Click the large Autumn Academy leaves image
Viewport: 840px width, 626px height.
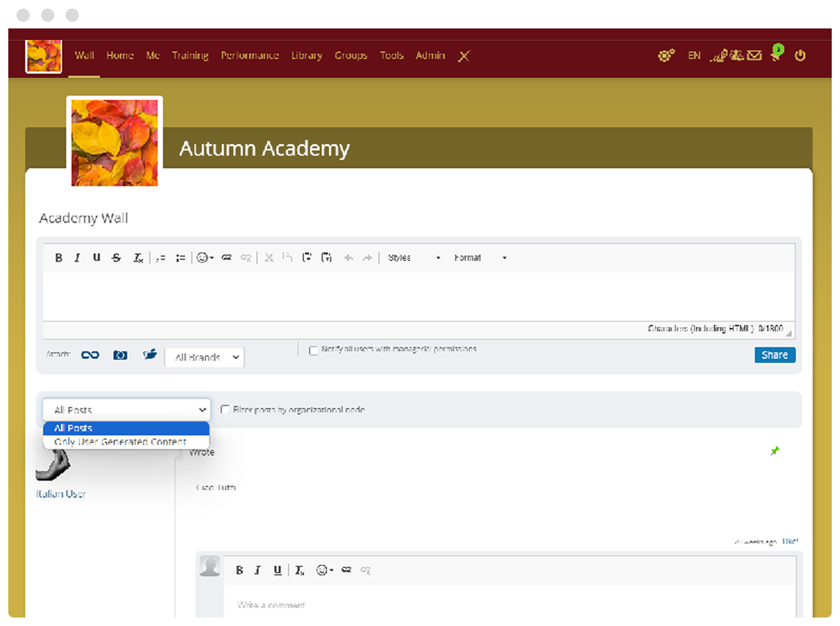pyautogui.click(x=115, y=143)
